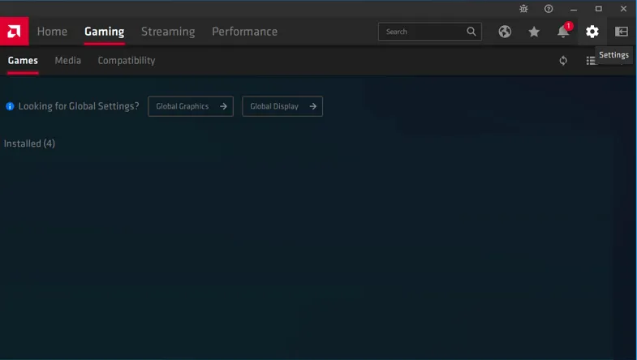Open the help question mark icon
Screen dimensions: 637x360
(x=549, y=9)
